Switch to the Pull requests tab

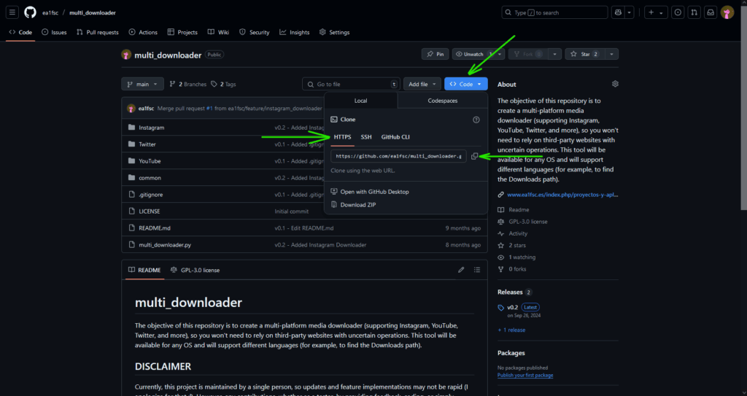click(x=98, y=32)
